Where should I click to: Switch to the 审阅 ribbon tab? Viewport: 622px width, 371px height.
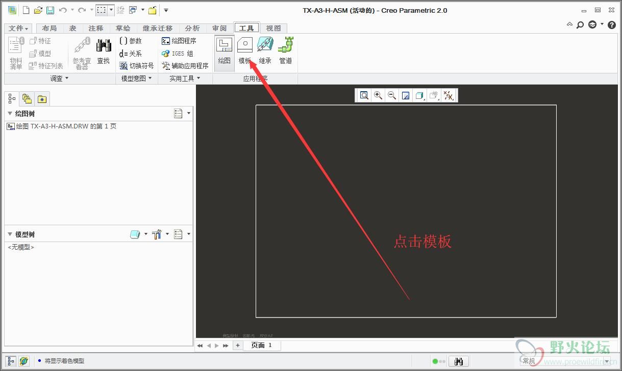click(x=219, y=29)
